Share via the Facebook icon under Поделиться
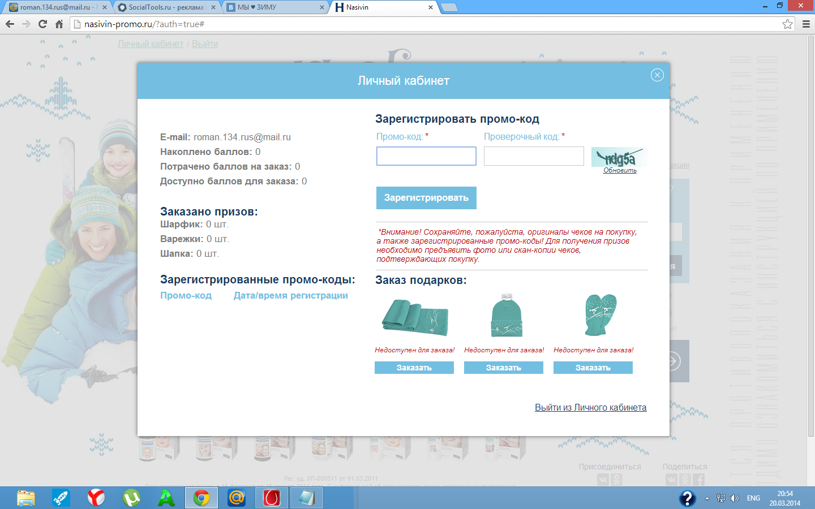Screen dimensions: 815x509 pyautogui.click(x=699, y=480)
